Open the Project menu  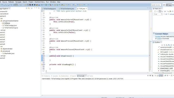coord(31,2)
